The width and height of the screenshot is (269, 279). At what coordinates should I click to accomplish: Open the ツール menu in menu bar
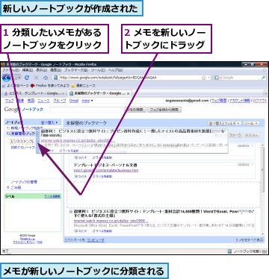(x=98, y=70)
